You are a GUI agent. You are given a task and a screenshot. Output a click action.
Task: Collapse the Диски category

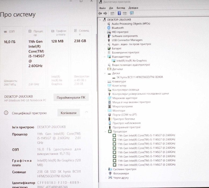[x=105, y=73]
